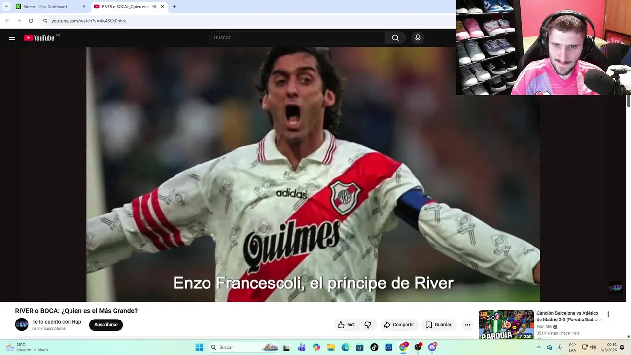The height and width of the screenshot is (355, 631).
Task: Open Te lo cuento con Rap channel avatar
Action: [x=22, y=324]
